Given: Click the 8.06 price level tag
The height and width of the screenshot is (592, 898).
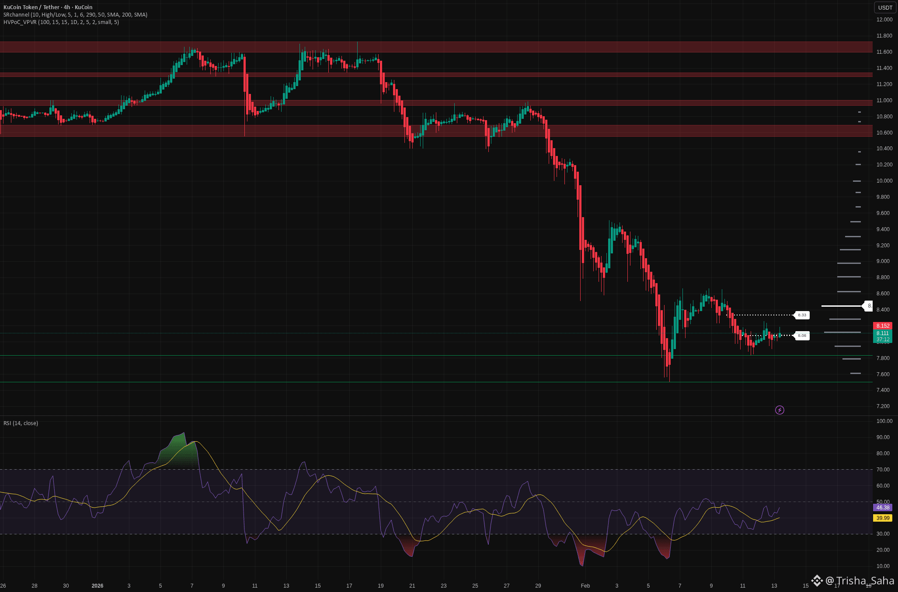Looking at the screenshot, I should [802, 336].
